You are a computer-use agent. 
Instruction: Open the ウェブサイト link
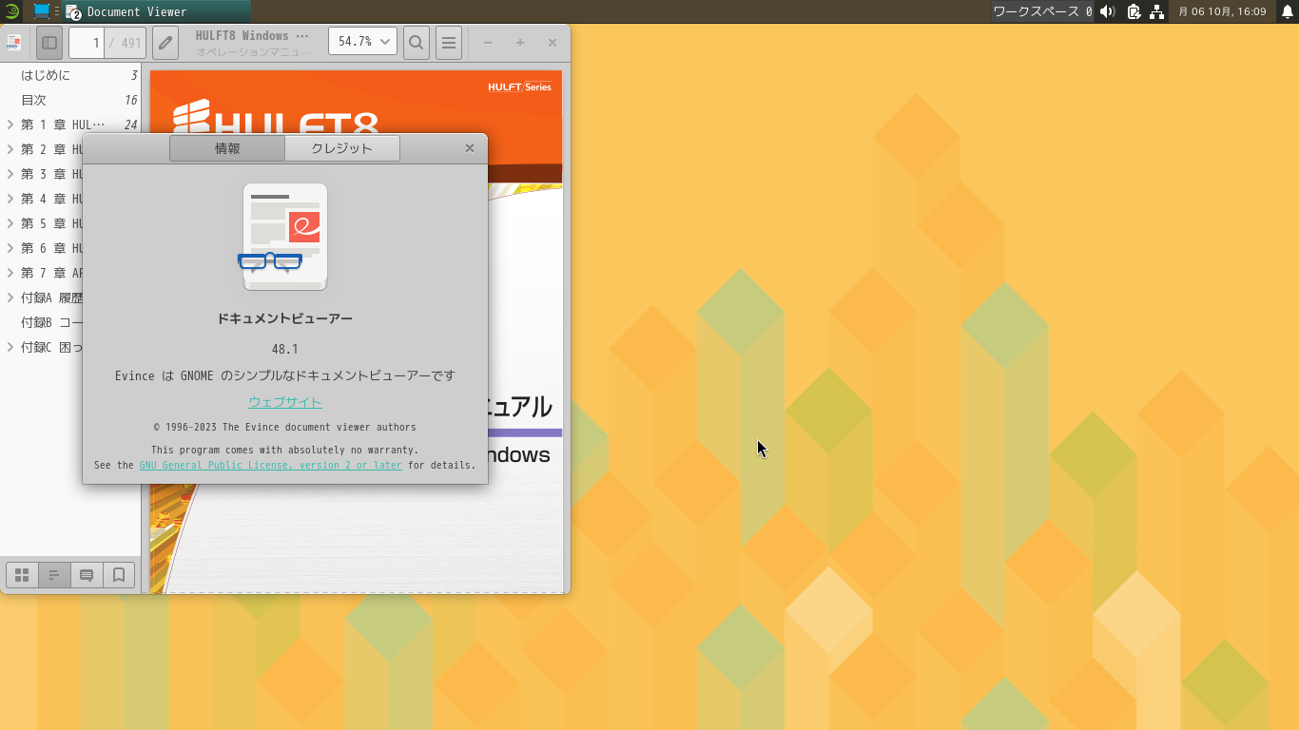tap(284, 402)
